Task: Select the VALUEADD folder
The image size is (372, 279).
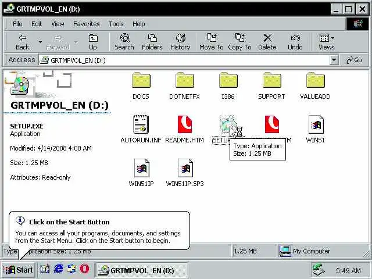Action: pyautogui.click(x=315, y=86)
